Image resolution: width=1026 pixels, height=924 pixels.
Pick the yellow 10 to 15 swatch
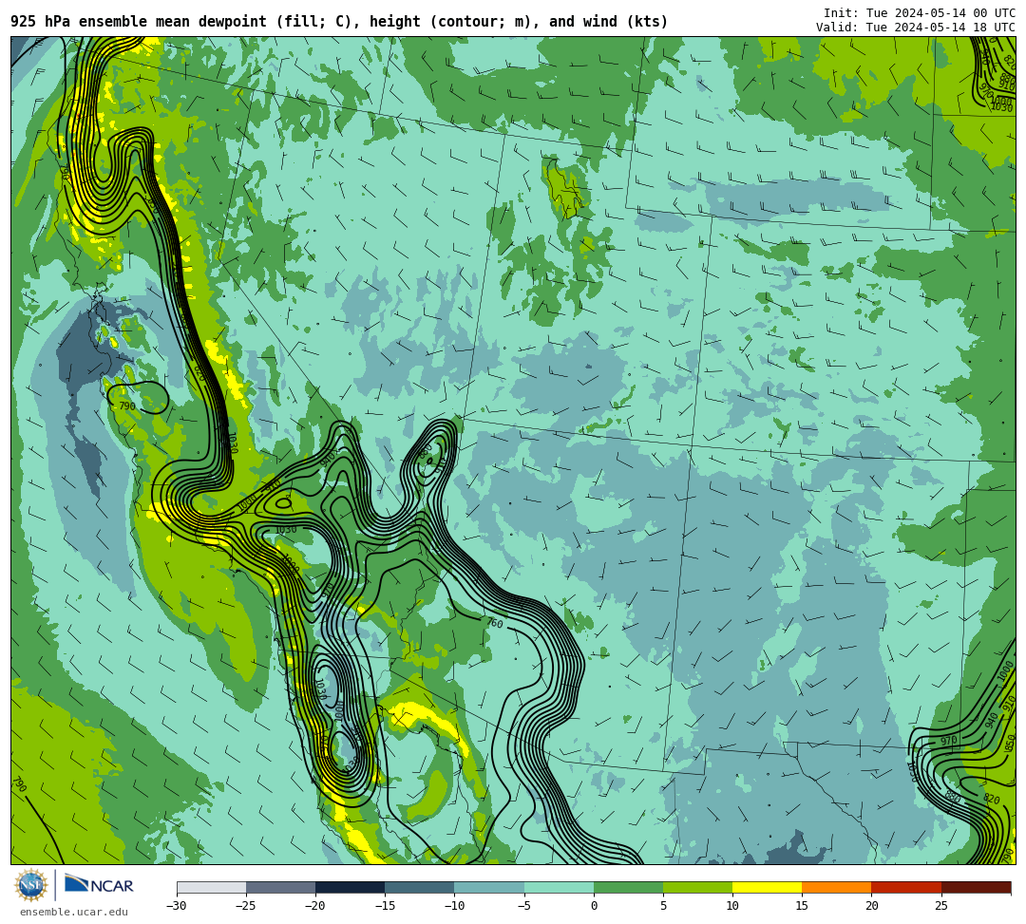[x=767, y=887]
